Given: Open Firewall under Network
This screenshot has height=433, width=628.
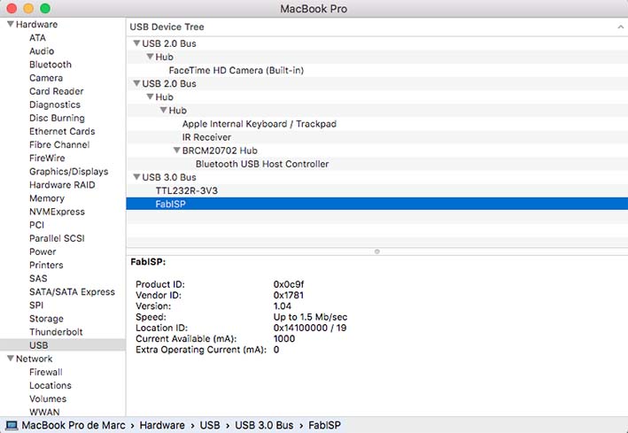Looking at the screenshot, I should point(46,372).
